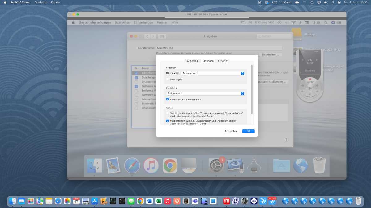371x208 pixels.
Task: Open Finder in the local Dock
Action: (x=12, y=201)
